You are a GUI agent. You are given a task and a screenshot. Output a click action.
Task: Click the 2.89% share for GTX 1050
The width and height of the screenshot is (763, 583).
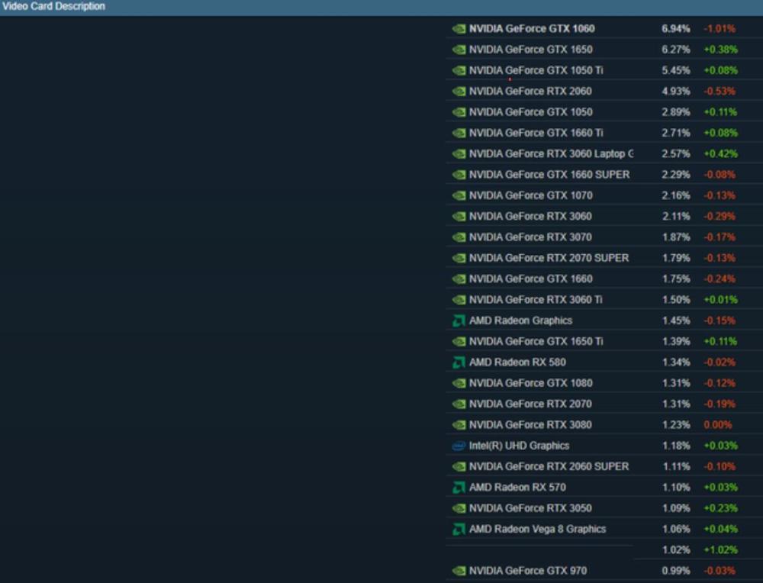[676, 112]
